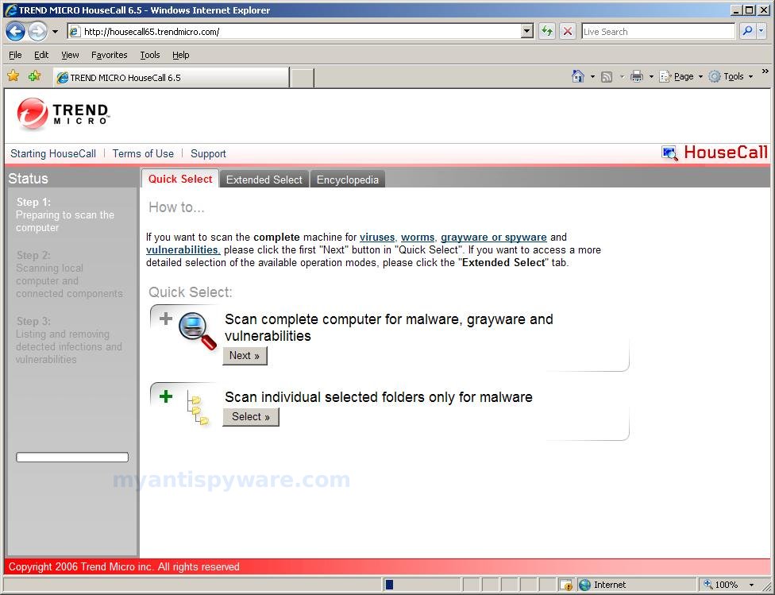Click the folder tree icon
The image size is (775, 595).
tap(198, 408)
